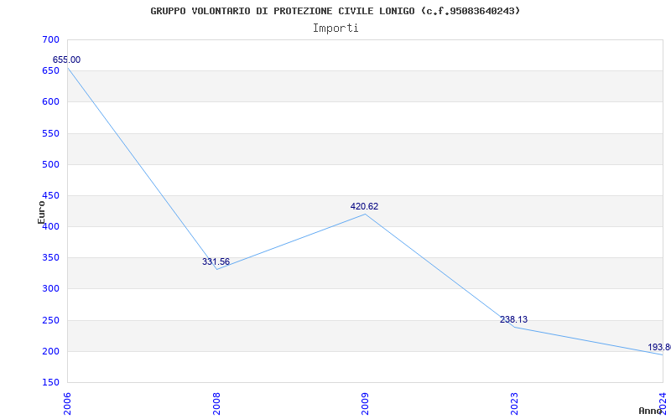The height and width of the screenshot is (419, 671).
Task: Click the 2009 x-axis year label
Action: coord(365,404)
